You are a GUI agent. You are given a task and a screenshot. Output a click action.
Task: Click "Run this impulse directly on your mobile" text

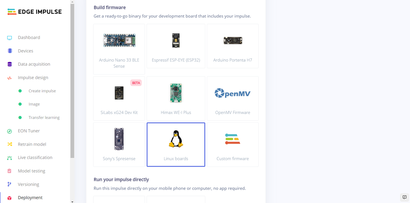[170, 188]
